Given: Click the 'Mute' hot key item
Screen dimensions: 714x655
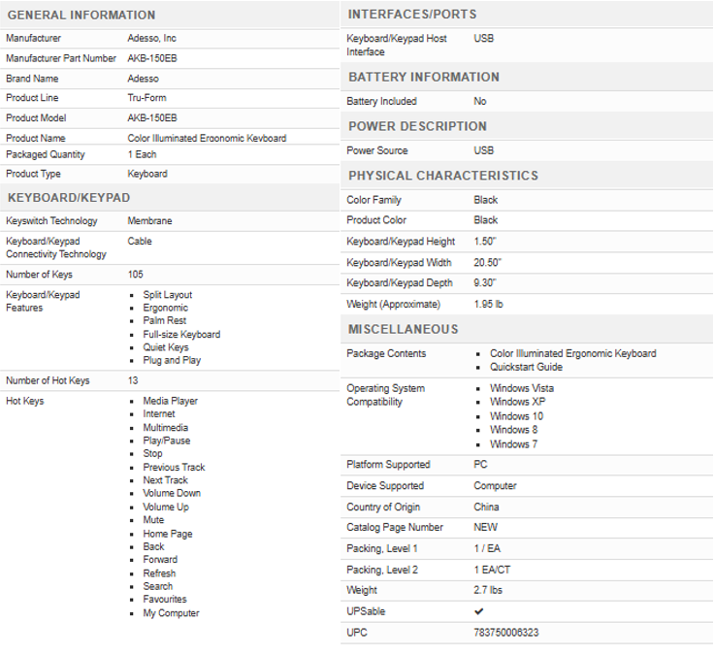Looking at the screenshot, I should pyautogui.click(x=153, y=520).
